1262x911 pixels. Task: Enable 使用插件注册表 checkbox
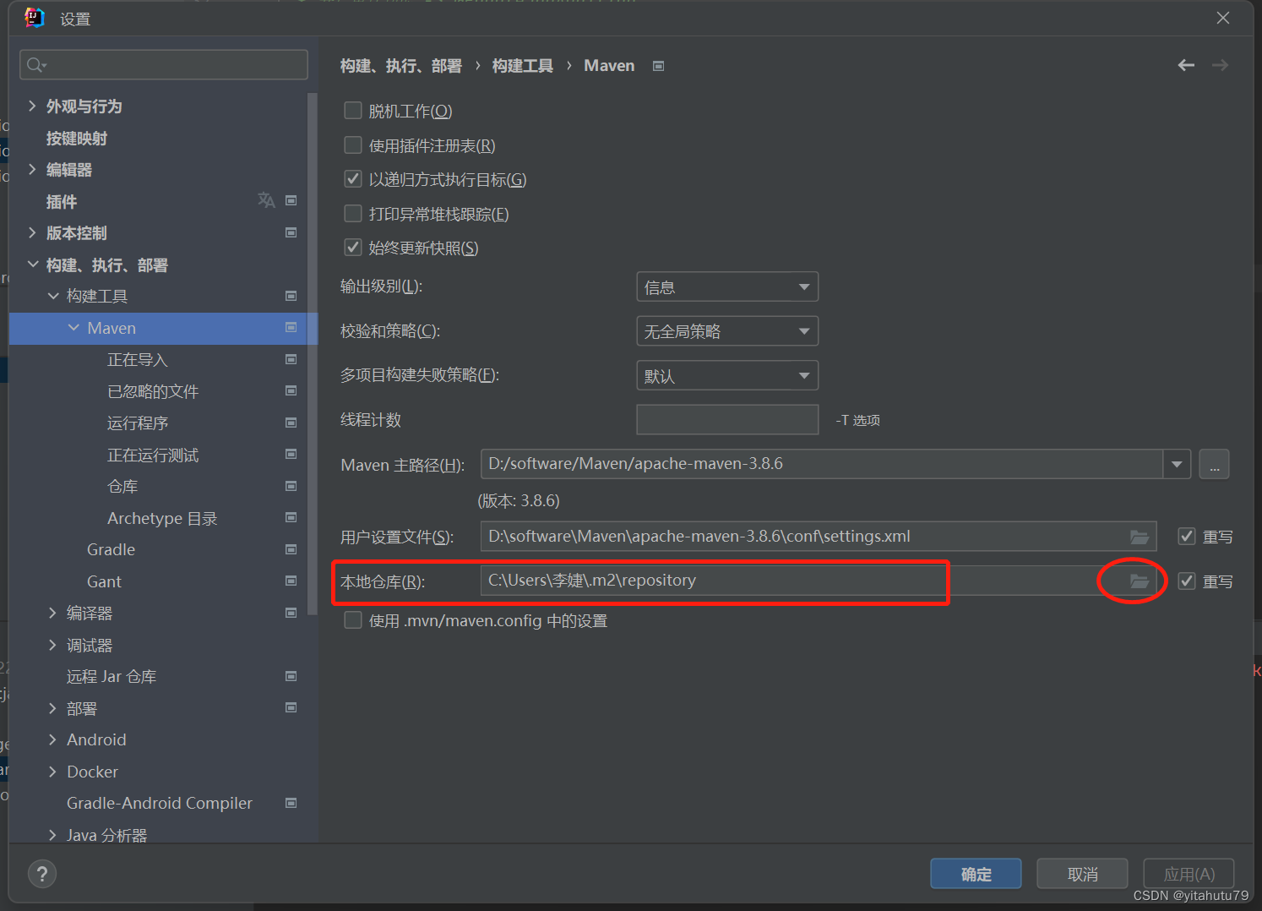(x=353, y=145)
